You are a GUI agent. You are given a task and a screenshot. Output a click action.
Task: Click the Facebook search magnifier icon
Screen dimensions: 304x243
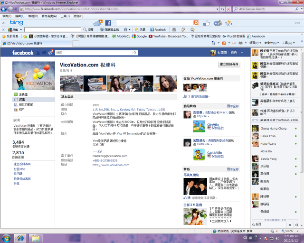point(135,53)
